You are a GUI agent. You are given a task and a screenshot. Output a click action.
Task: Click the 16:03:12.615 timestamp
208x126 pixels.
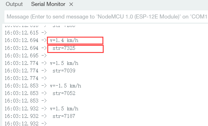point(21,33)
